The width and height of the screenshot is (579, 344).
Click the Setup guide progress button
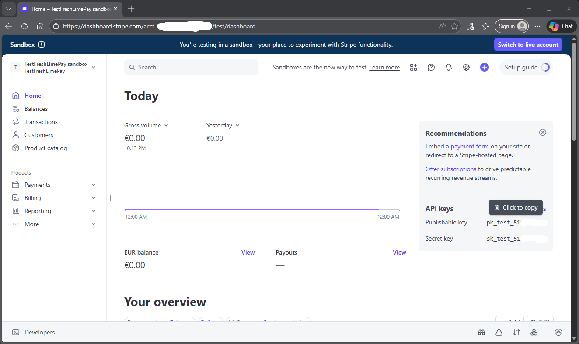[526, 67]
